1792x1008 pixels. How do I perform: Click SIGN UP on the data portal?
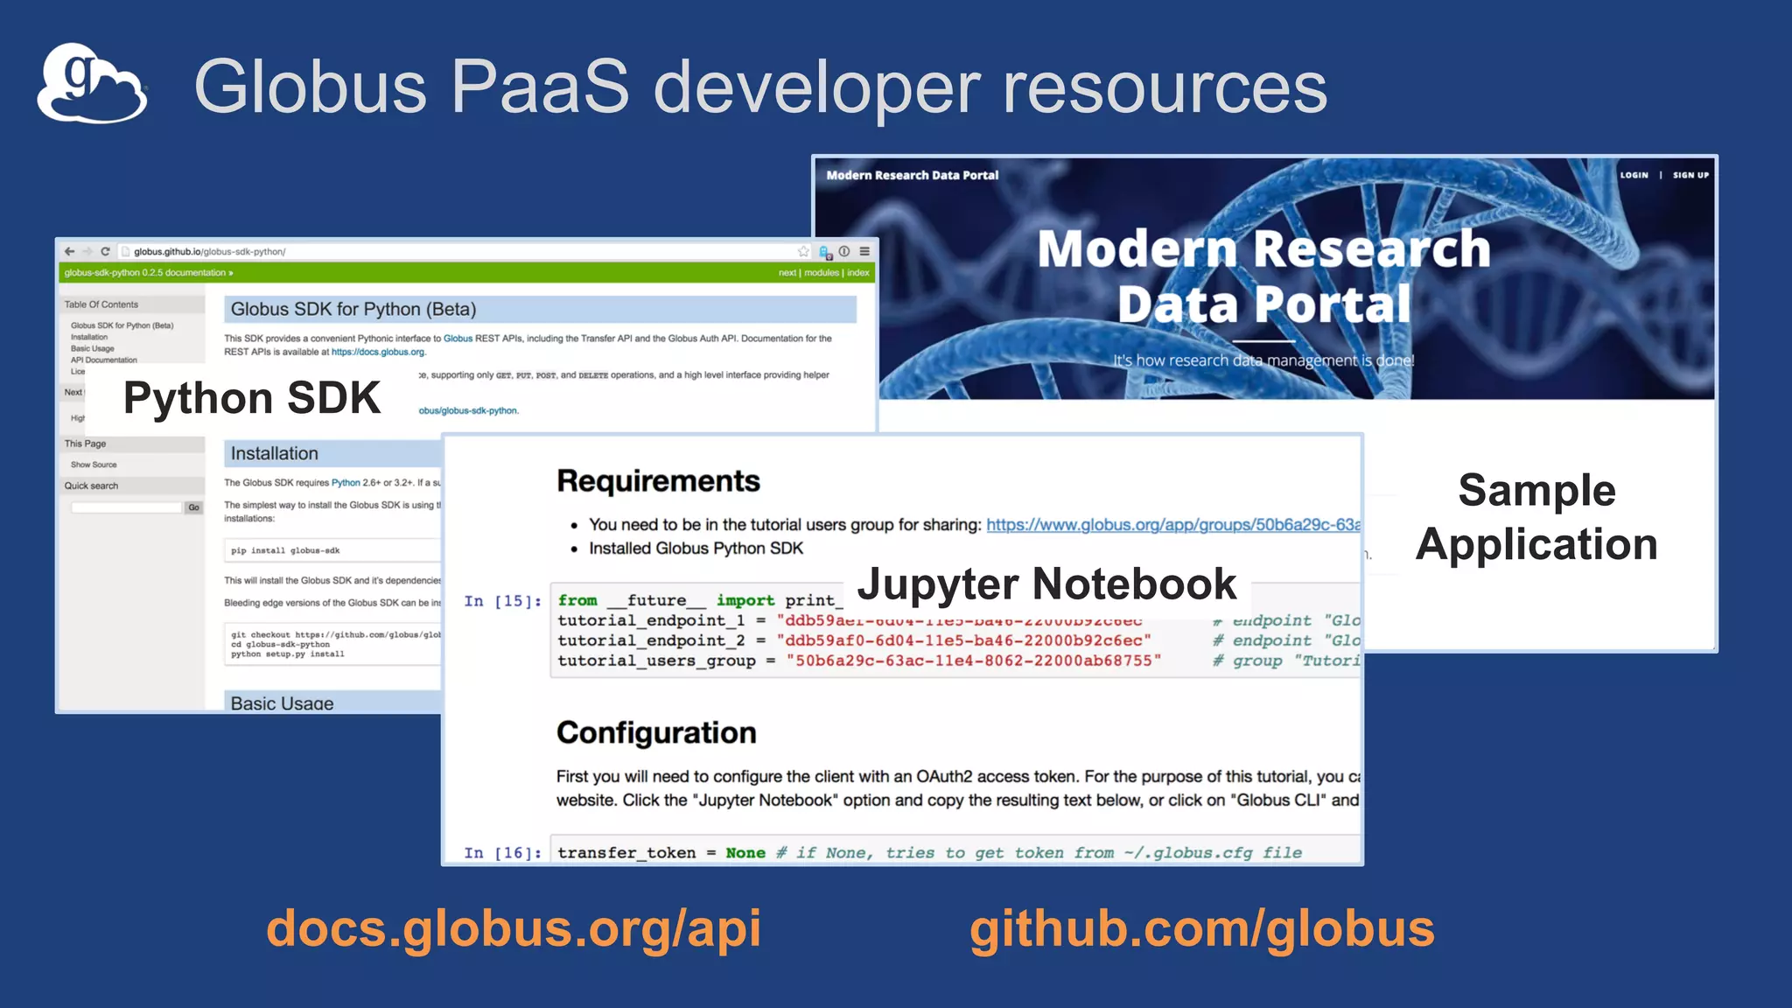point(1690,175)
